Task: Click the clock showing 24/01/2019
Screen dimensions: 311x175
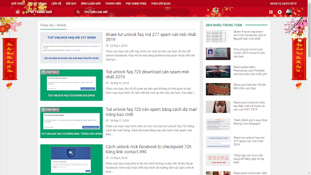Action: pos(283,3)
